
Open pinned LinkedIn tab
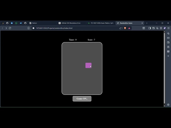coord(12,23)
